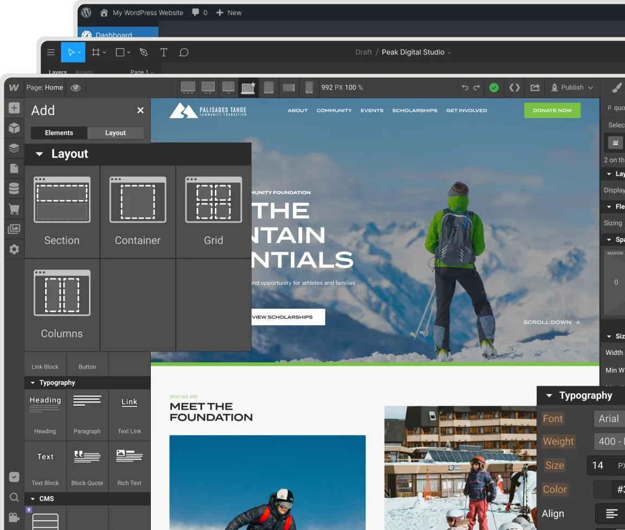Undo the last change
The height and width of the screenshot is (530, 625).
(465, 88)
